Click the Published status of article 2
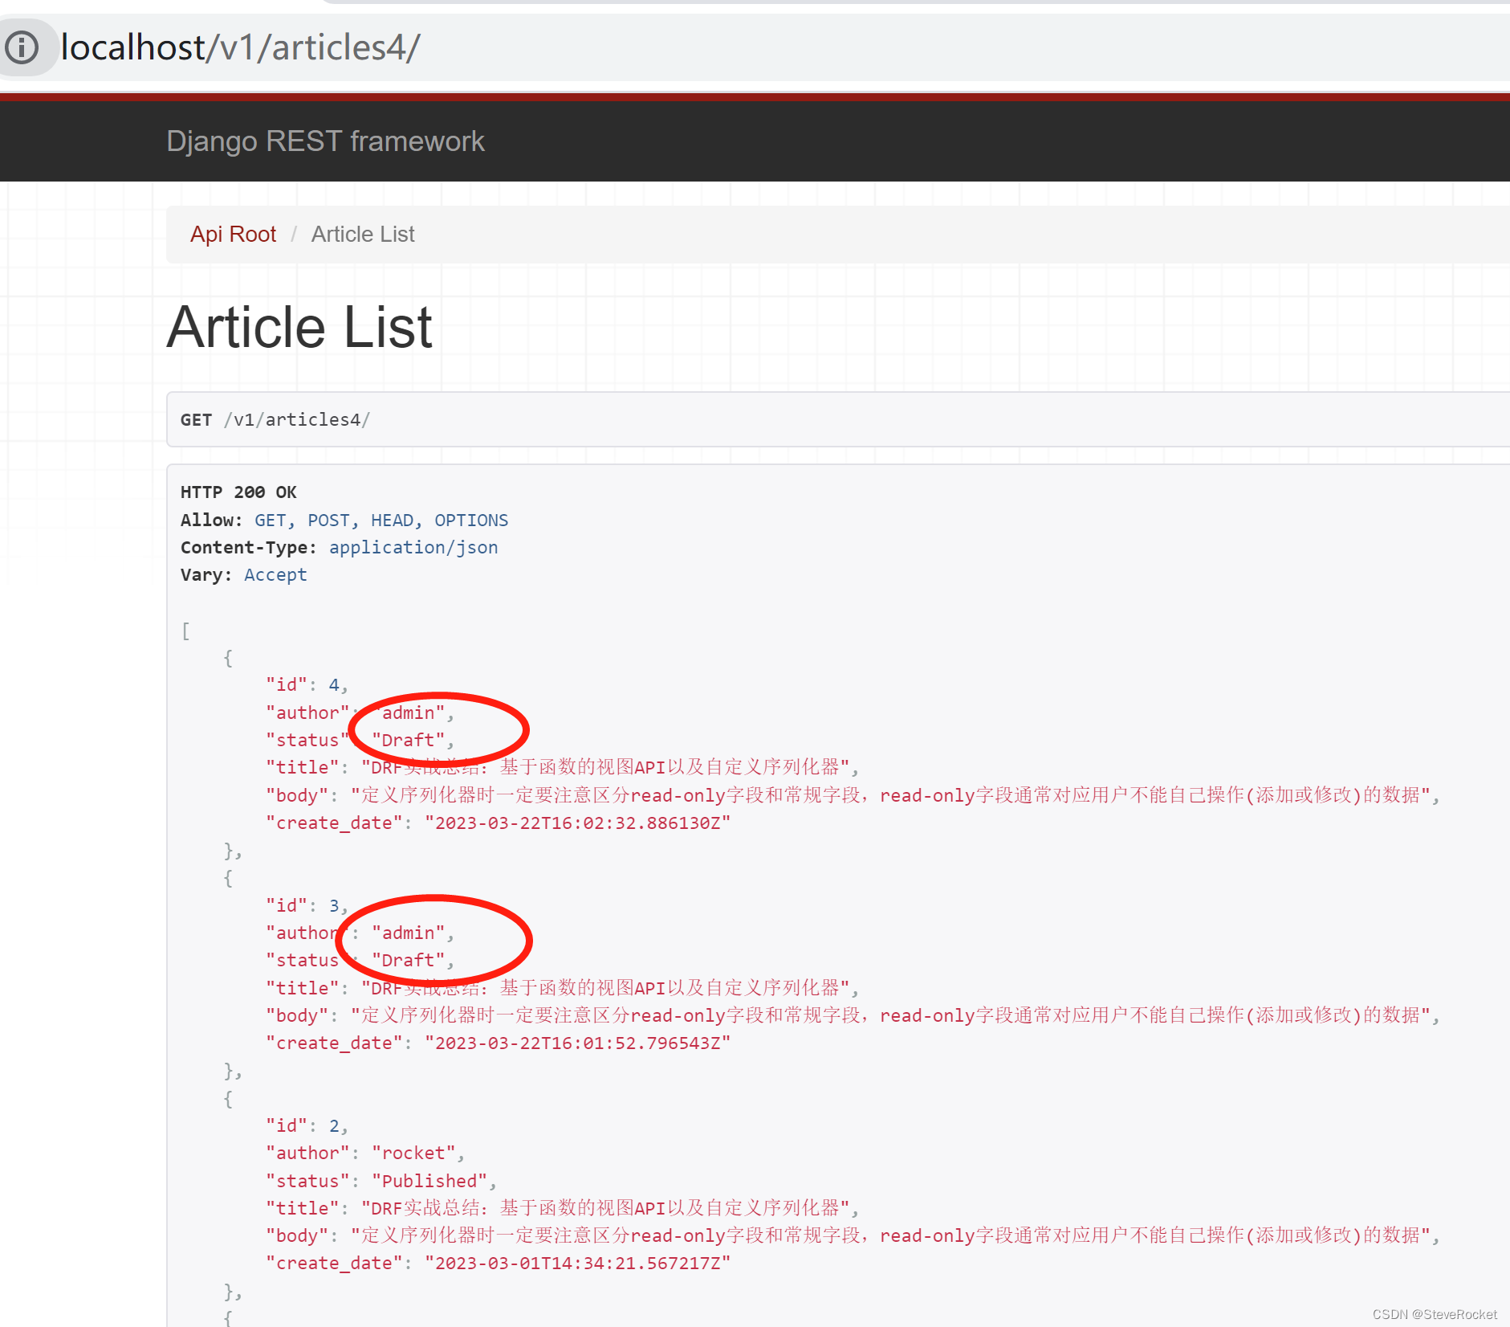 click(x=430, y=1180)
